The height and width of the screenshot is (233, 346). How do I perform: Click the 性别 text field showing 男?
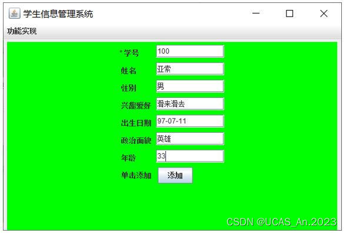coord(190,86)
